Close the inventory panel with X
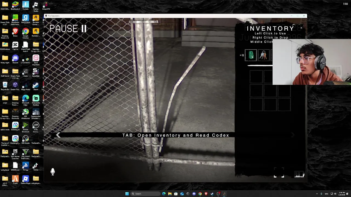Screen dimensions: 351x197 click(301, 28)
